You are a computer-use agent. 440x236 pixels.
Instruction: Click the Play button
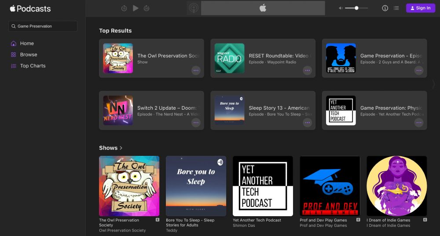[136, 8]
